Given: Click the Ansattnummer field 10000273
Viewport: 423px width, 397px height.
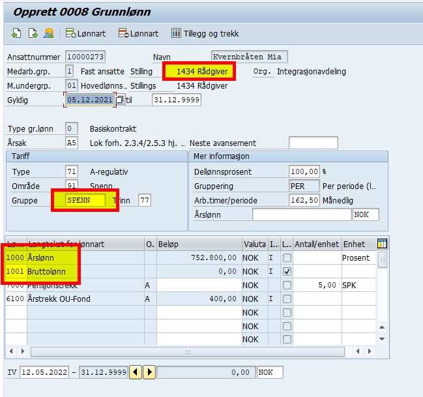Looking at the screenshot, I should (85, 57).
